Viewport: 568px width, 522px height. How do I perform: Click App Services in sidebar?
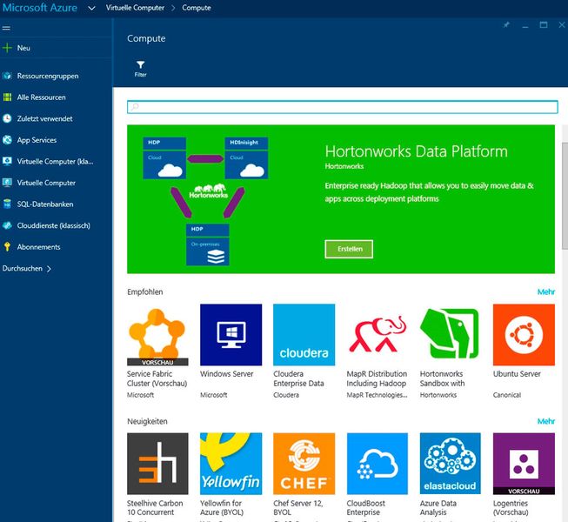(x=37, y=140)
